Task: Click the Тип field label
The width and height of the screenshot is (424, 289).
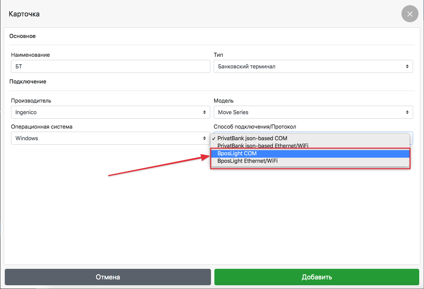Action: click(x=218, y=55)
